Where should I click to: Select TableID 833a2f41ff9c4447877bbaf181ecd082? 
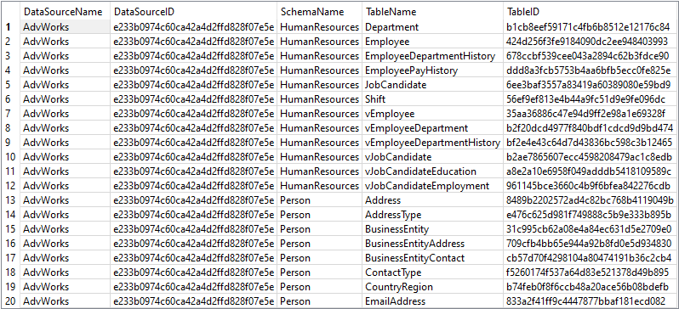point(590,301)
